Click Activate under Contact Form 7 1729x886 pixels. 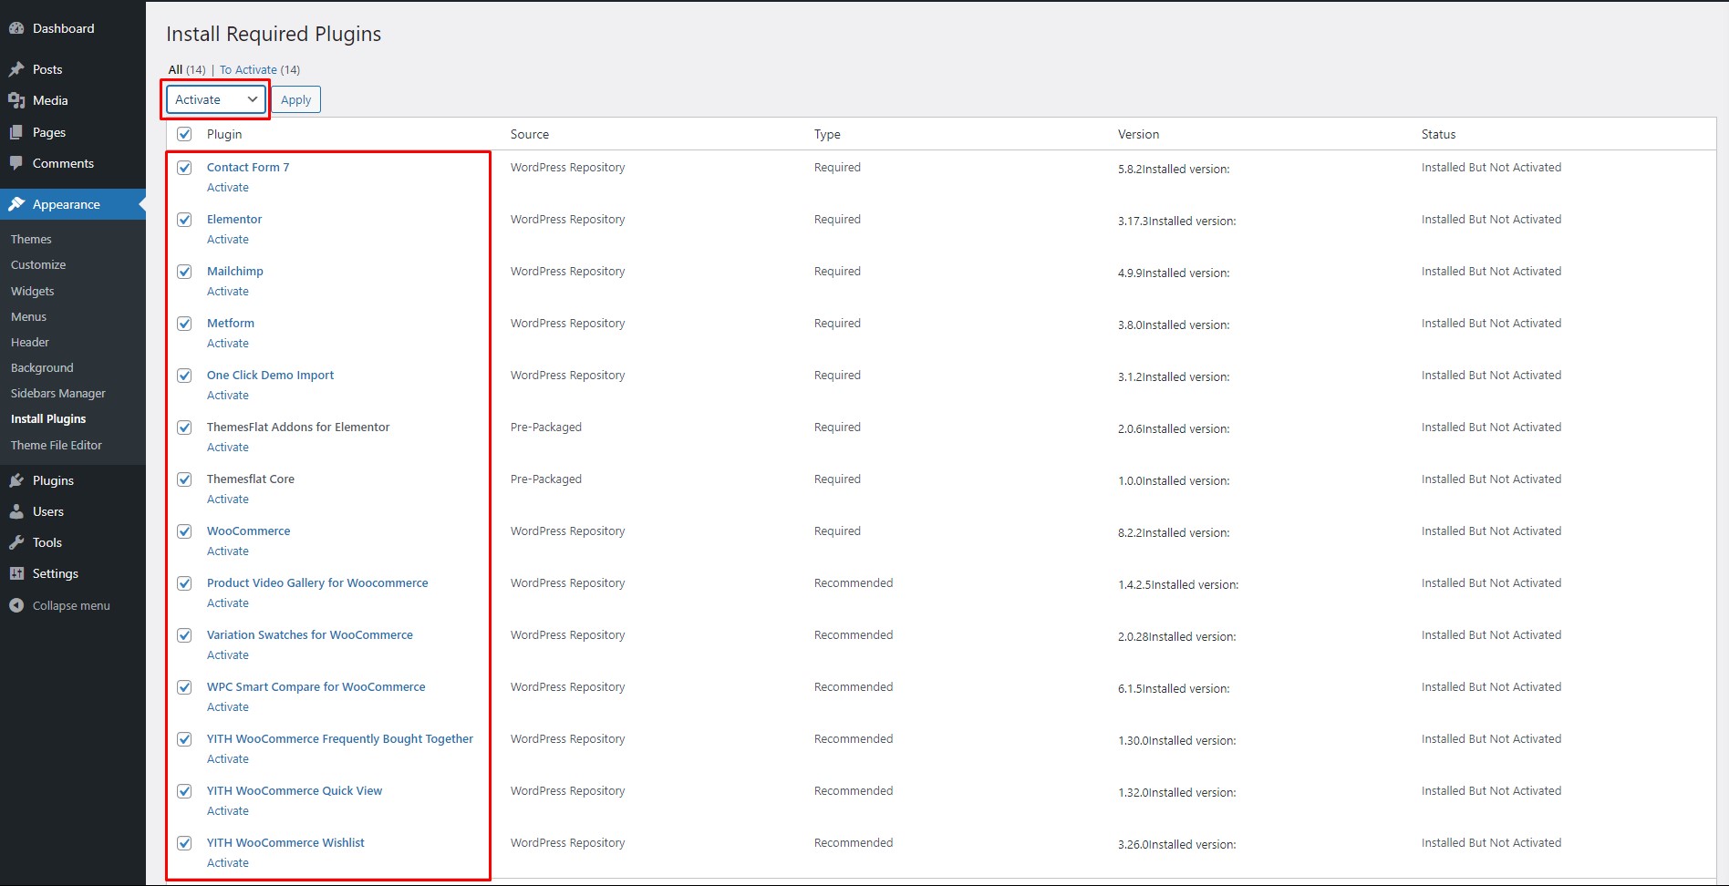(228, 187)
